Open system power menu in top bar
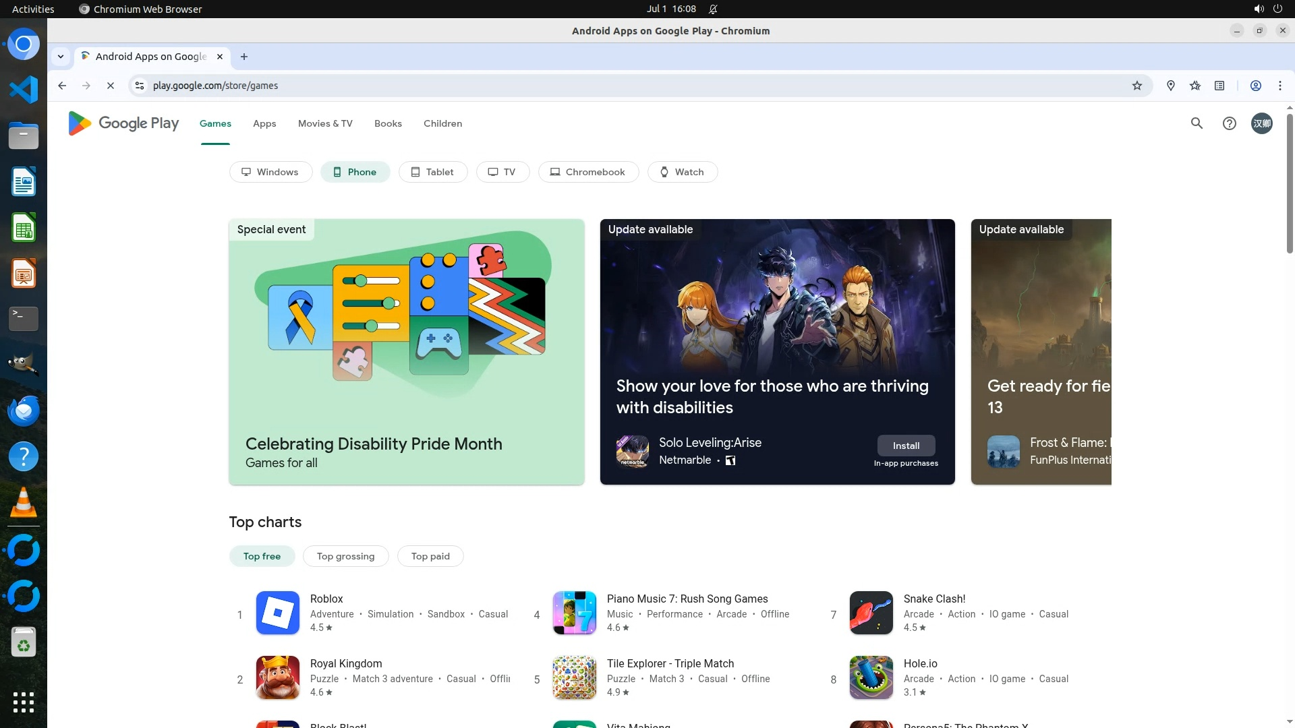 click(x=1277, y=9)
